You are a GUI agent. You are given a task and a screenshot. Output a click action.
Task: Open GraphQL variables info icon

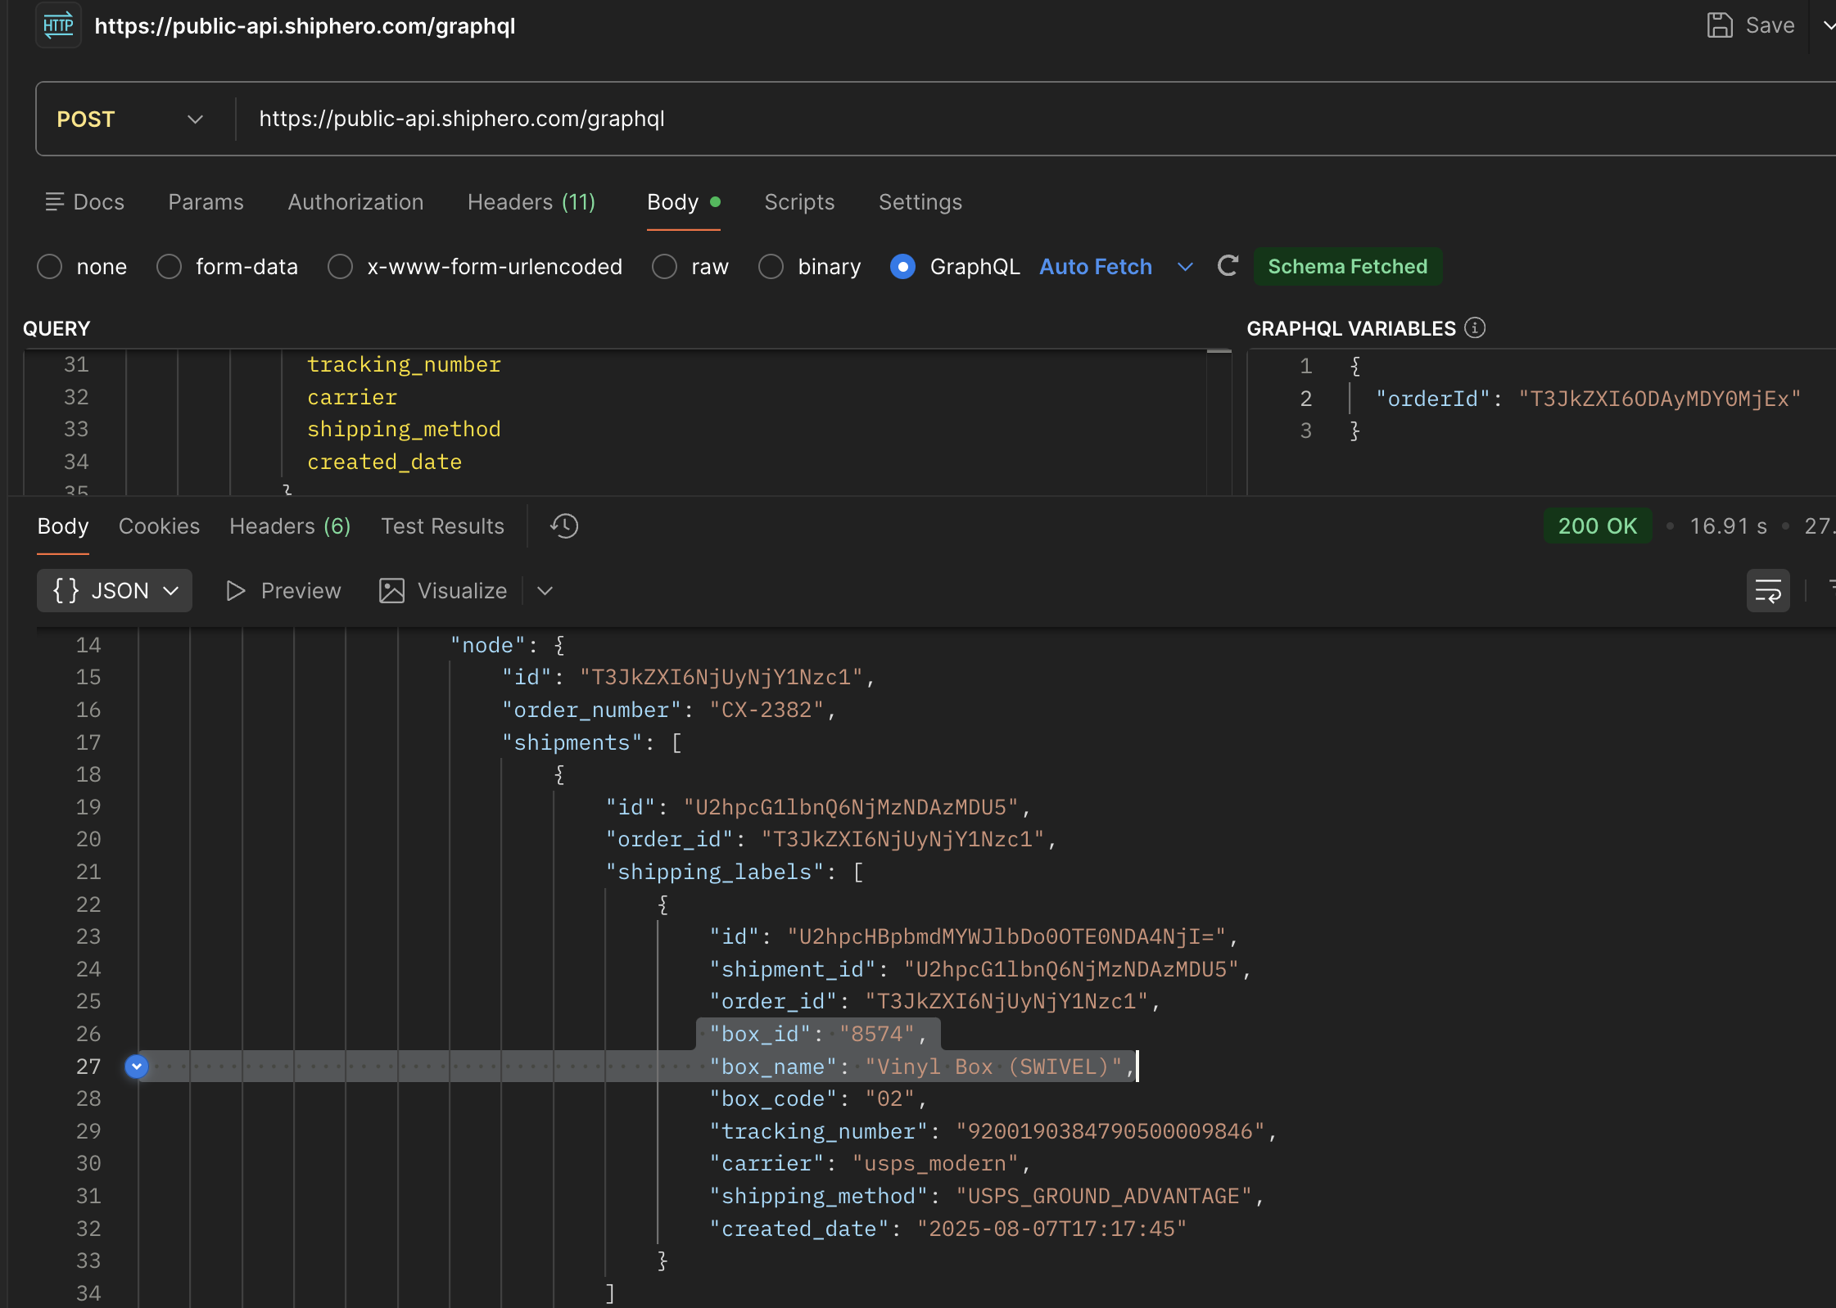[1475, 328]
